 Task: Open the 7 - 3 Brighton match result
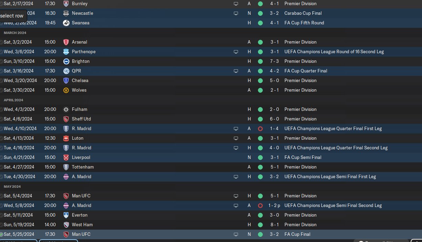coord(274,61)
